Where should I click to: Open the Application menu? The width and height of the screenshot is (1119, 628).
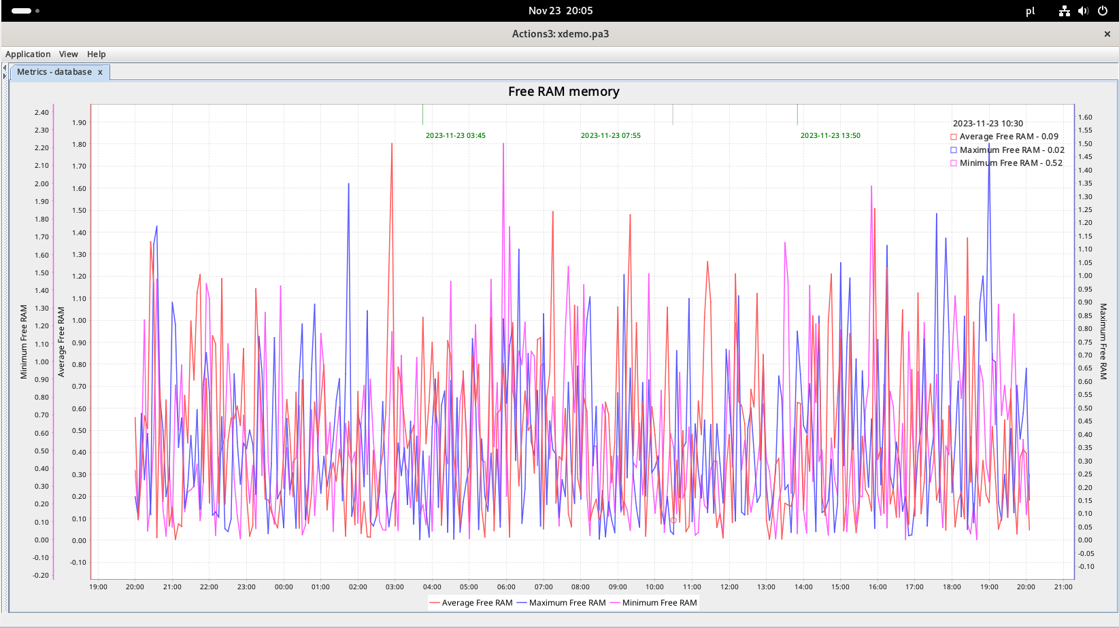(28, 54)
